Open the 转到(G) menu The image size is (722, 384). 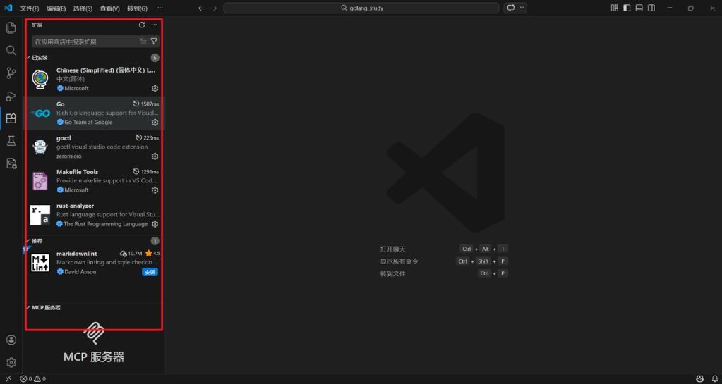137,8
